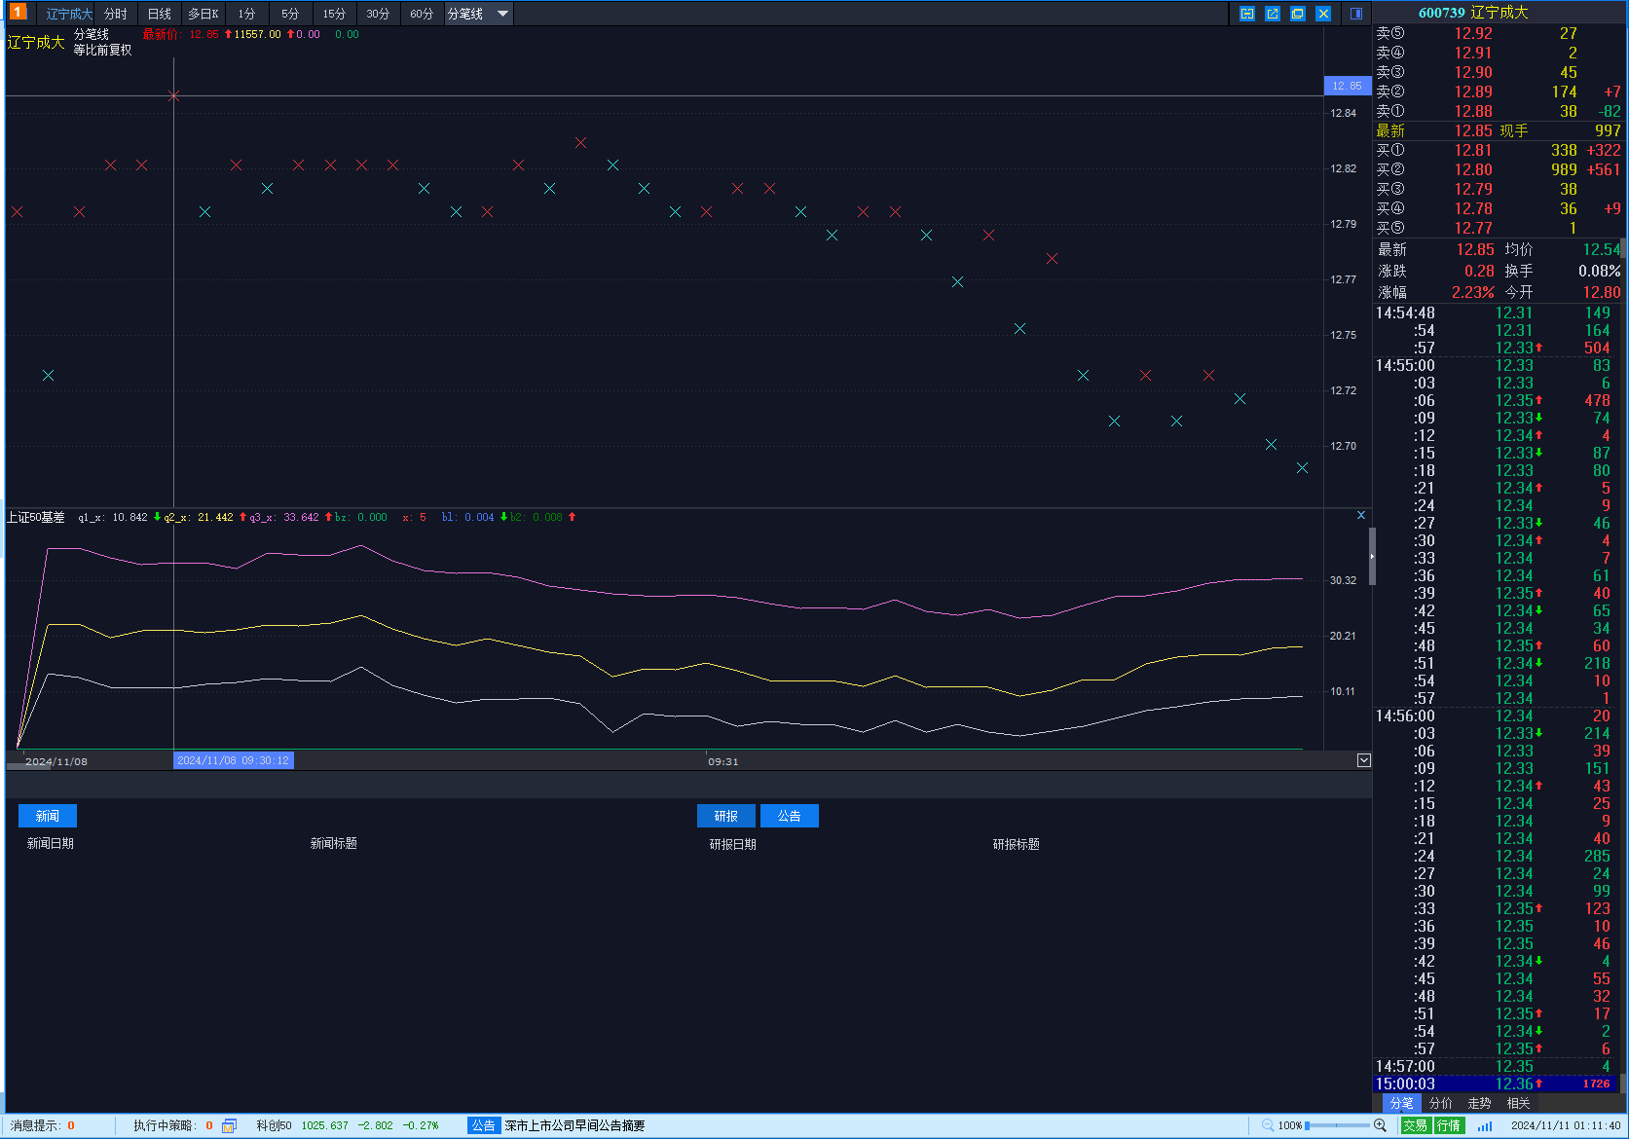Close the 上证50基差 indicator panel
The width and height of the screenshot is (1629, 1139).
pos(1361,515)
